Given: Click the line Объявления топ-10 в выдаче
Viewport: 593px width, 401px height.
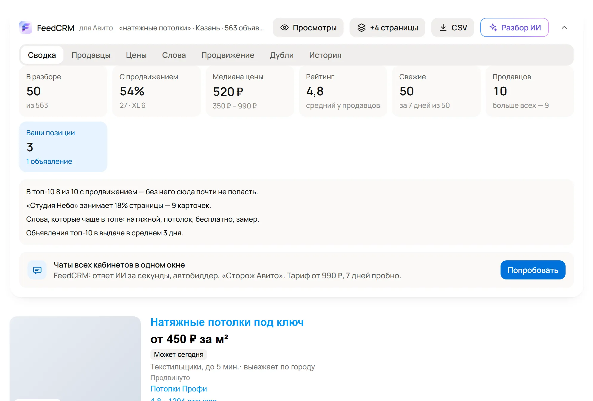Looking at the screenshot, I should 105,233.
